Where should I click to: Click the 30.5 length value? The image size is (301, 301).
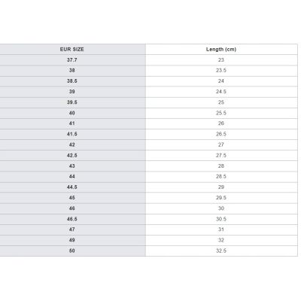click(x=221, y=219)
